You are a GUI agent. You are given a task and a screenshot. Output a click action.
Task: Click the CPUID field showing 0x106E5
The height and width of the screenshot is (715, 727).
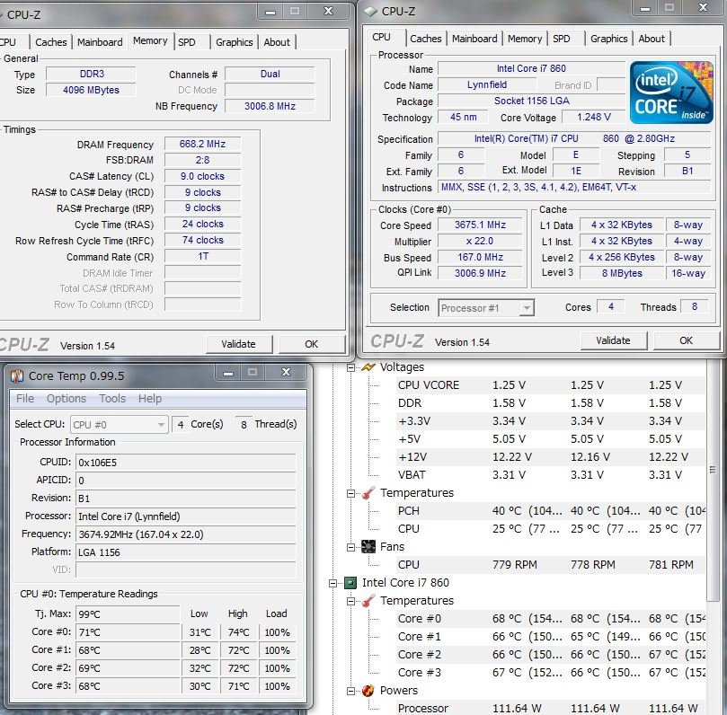click(x=185, y=463)
